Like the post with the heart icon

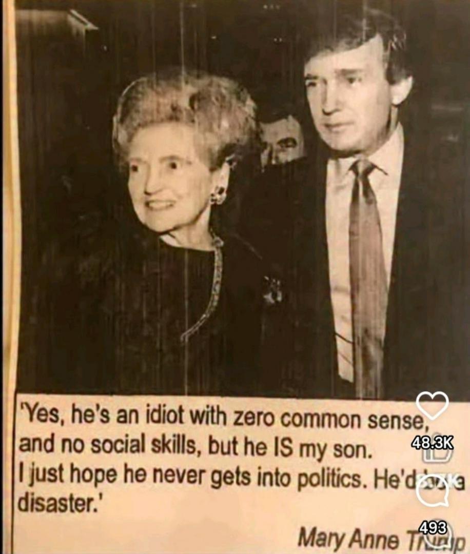click(x=432, y=406)
